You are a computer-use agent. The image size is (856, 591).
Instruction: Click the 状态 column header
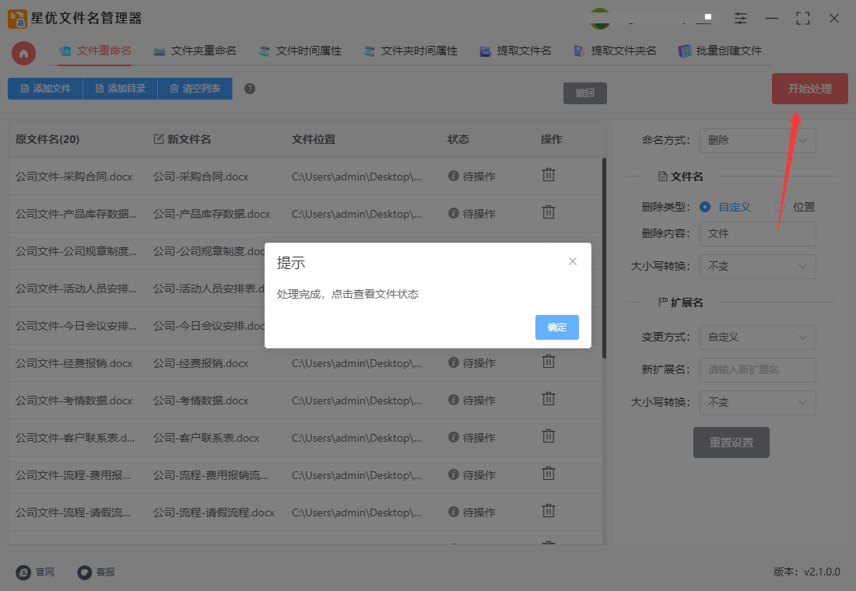(458, 139)
